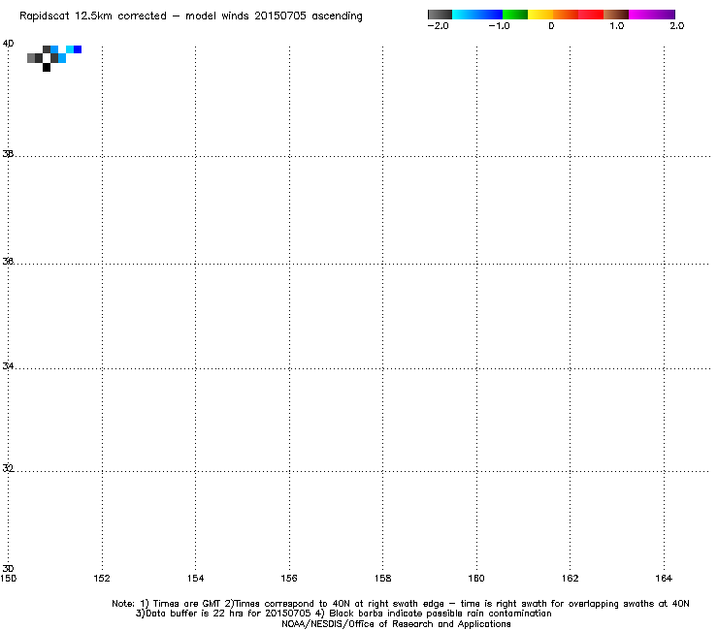Click 'NOAA/NESDIS/Office of Research and Applications' text
The height and width of the screenshot is (630, 718).
pos(396,624)
